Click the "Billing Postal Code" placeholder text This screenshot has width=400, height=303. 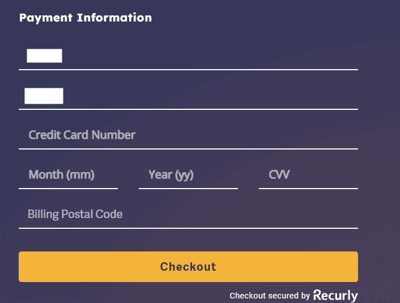coord(75,215)
